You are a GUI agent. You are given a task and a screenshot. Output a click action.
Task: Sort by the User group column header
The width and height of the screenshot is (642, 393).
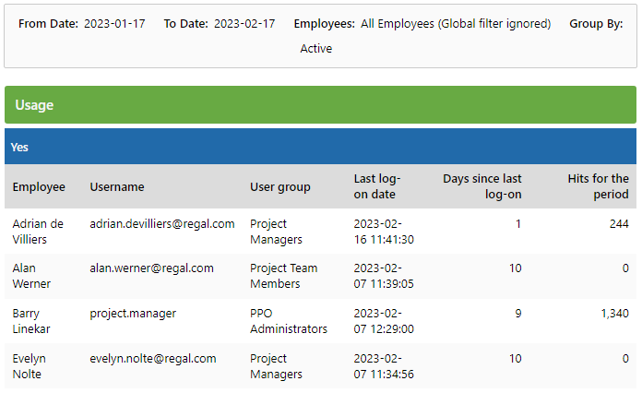[x=280, y=186]
